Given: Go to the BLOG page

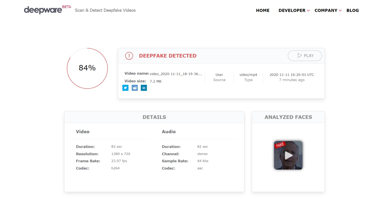Looking at the screenshot, I should pos(353,10).
